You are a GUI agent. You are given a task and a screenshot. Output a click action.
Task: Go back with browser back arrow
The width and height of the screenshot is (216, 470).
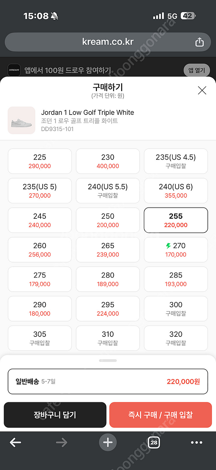coord(15,442)
